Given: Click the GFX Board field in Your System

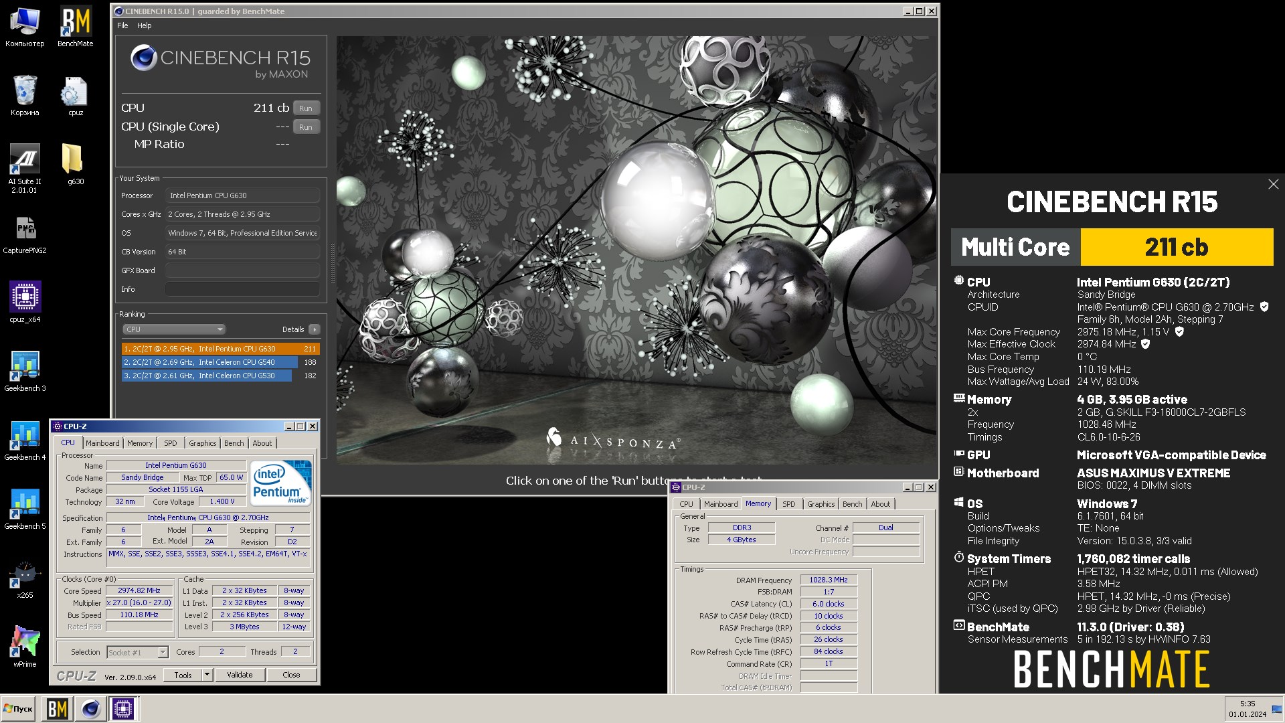Looking at the screenshot, I should tap(242, 270).
